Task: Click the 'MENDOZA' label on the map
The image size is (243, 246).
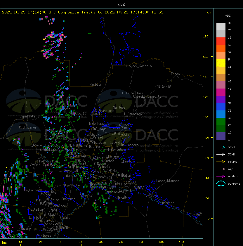Action: click(71, 149)
